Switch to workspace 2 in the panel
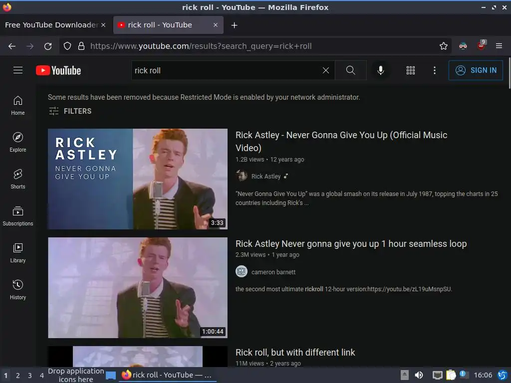The height and width of the screenshot is (383, 511). 18,376
